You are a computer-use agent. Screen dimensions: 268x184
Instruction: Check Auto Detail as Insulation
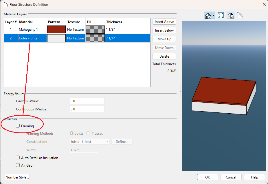pyautogui.click(x=18, y=158)
